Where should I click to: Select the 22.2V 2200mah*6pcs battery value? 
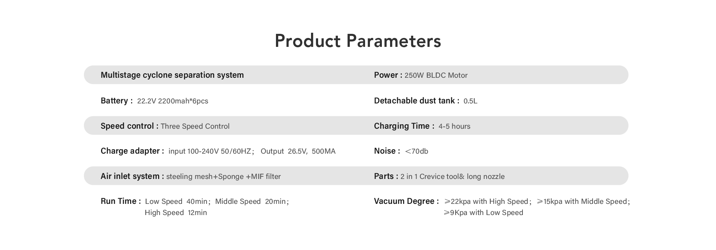point(173,101)
